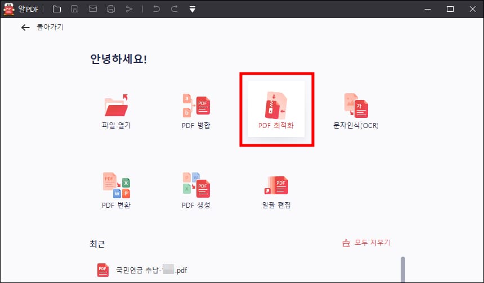Click the 알PDF app logo
484x283 pixels.
[x=9, y=9]
